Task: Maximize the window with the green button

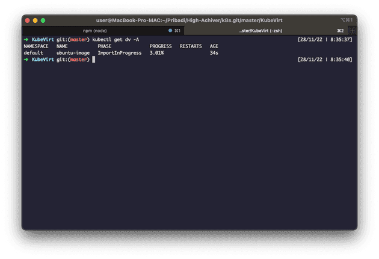Action: [43, 20]
